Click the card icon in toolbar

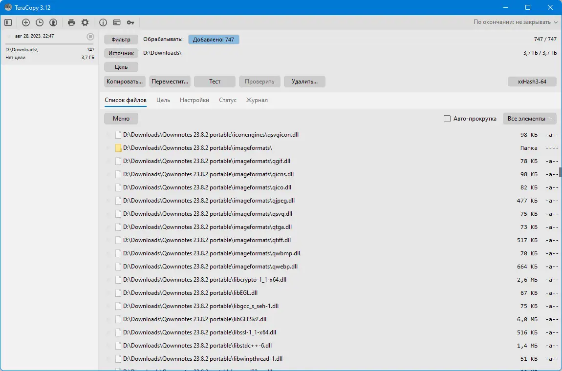(117, 22)
